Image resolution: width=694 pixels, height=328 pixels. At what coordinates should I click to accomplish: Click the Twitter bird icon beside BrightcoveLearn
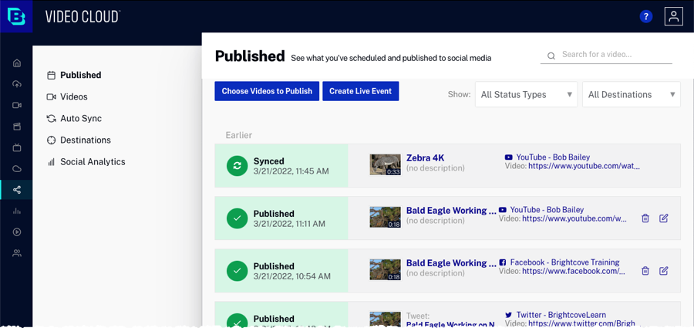click(x=509, y=315)
